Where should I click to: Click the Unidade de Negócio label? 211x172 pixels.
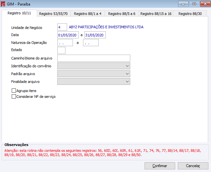(x=27, y=28)
